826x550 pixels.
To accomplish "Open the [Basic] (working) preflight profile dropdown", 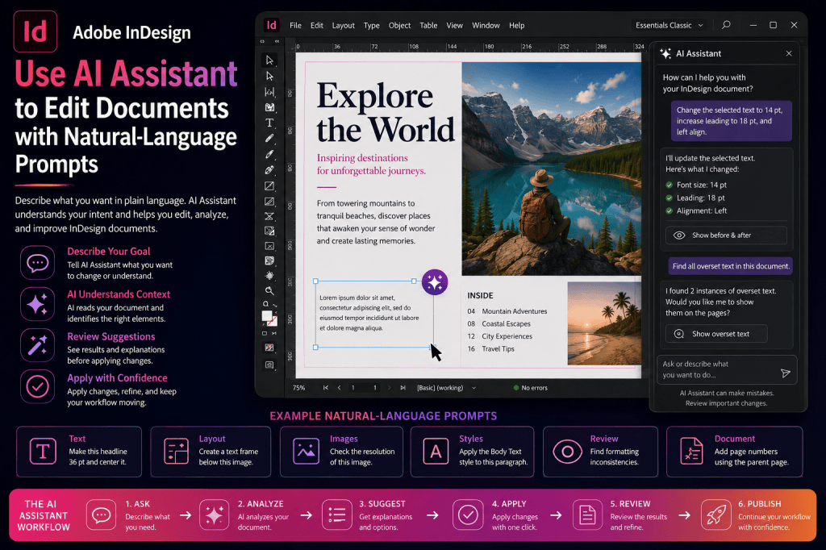I will tap(447, 388).
